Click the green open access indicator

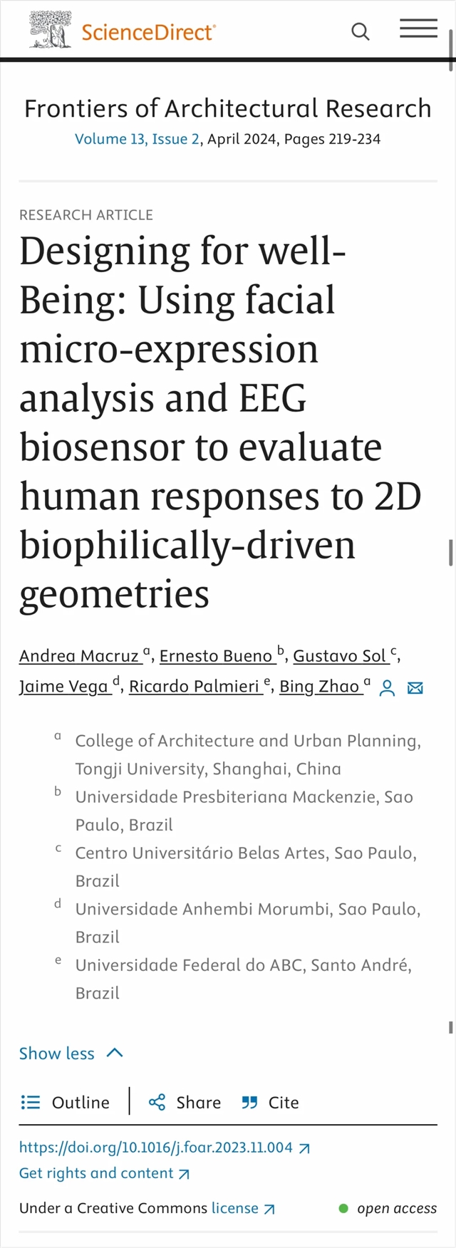[343, 1208]
